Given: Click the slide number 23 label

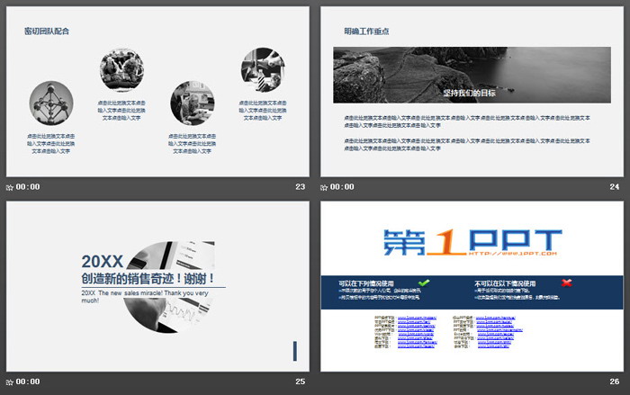Looking at the screenshot, I should [x=300, y=187].
